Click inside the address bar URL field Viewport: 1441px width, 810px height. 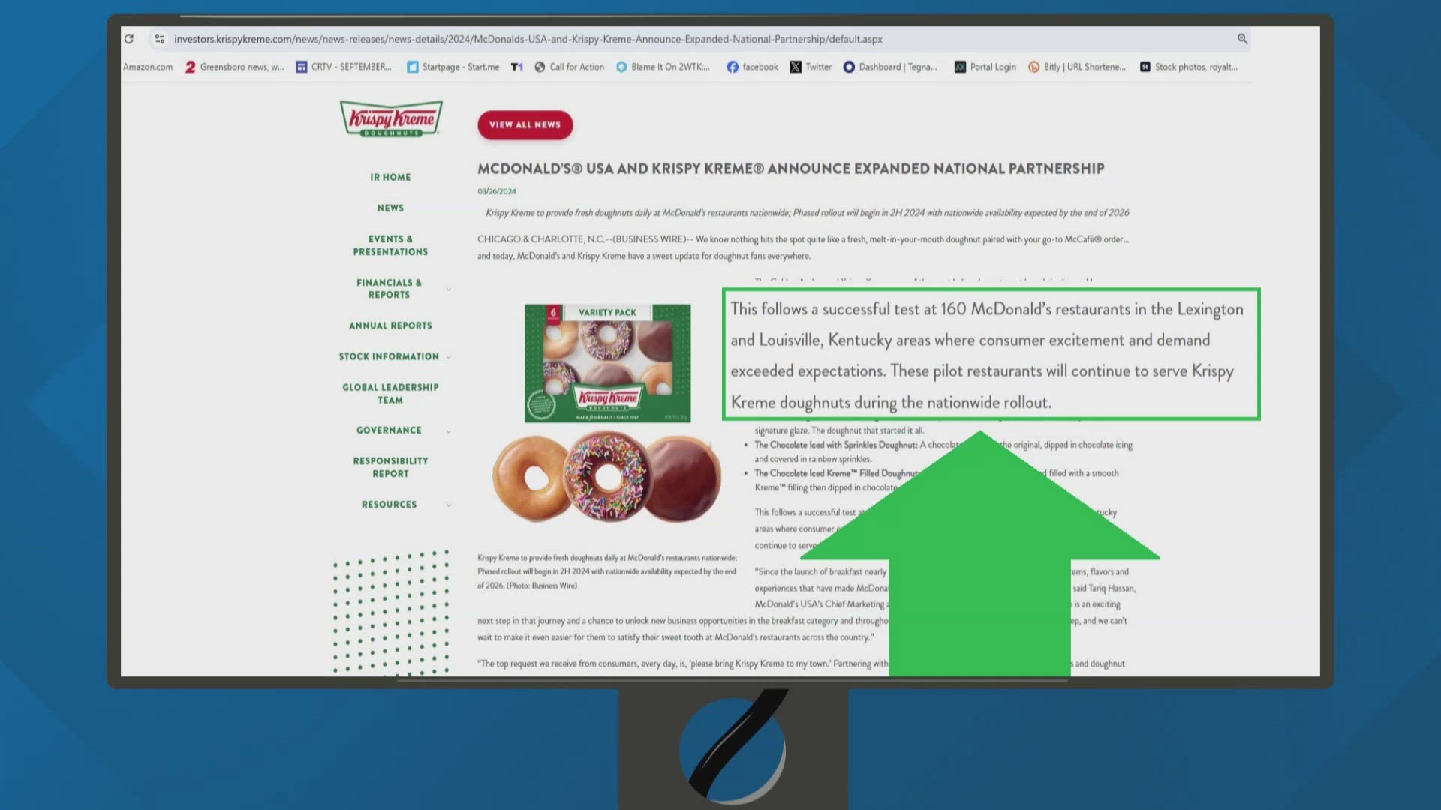click(x=525, y=39)
